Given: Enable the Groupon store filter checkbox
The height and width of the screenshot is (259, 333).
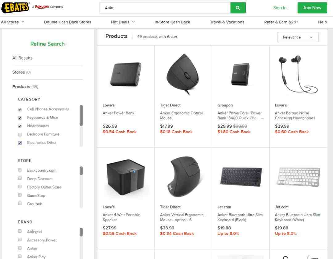Looking at the screenshot, I should pos(20,203).
